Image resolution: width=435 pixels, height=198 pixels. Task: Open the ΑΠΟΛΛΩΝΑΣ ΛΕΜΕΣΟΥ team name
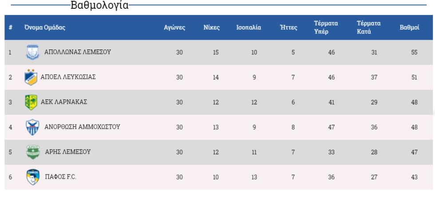[78, 52]
